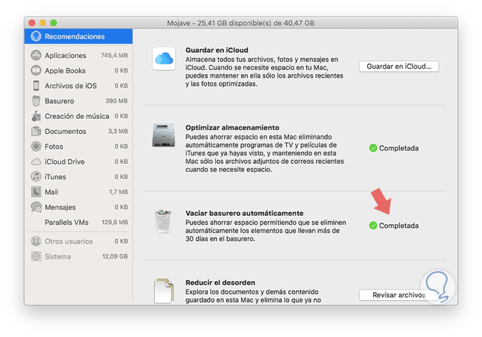Click the Documentos folder icon
Image resolution: width=482 pixels, height=337 pixels.
coord(36,131)
